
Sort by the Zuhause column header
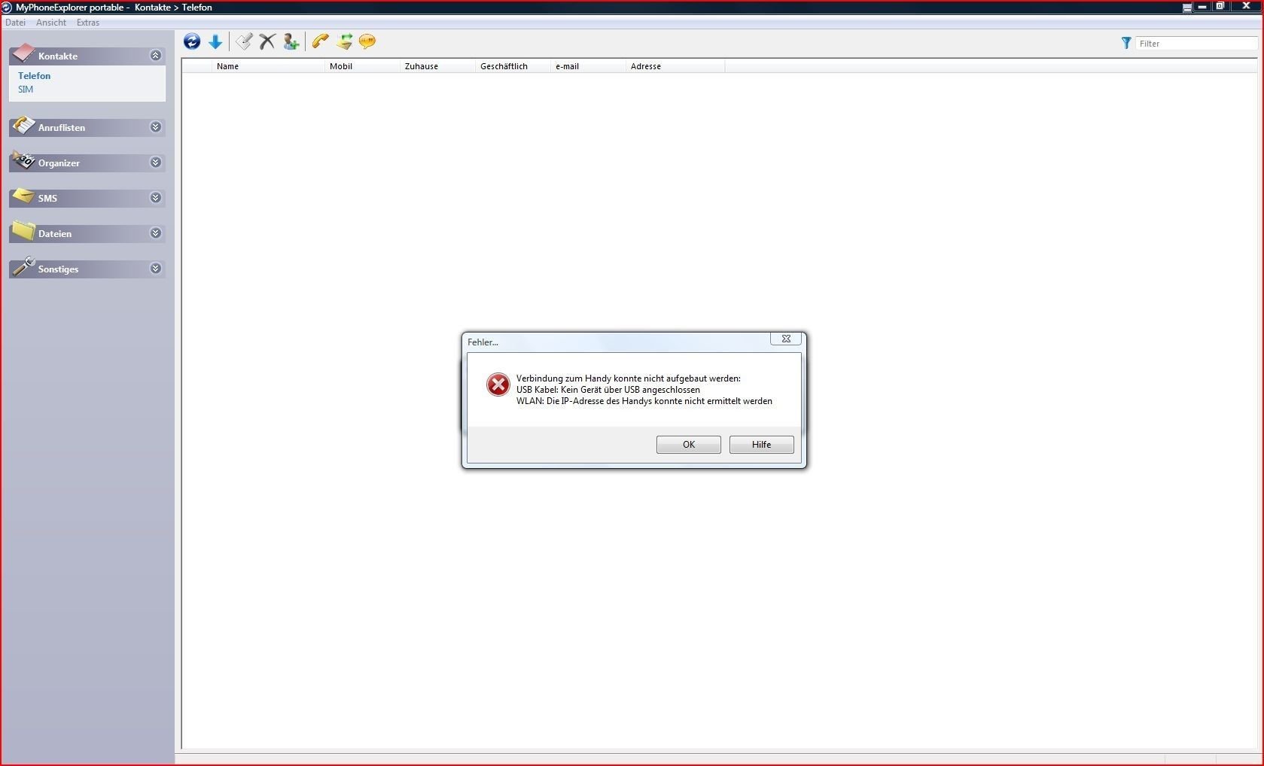(438, 66)
